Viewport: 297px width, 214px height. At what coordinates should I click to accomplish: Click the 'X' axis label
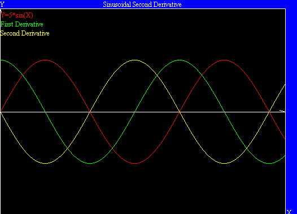[289, 212]
